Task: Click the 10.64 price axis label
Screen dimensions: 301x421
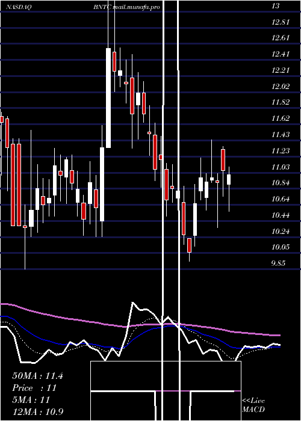Action: point(281,199)
